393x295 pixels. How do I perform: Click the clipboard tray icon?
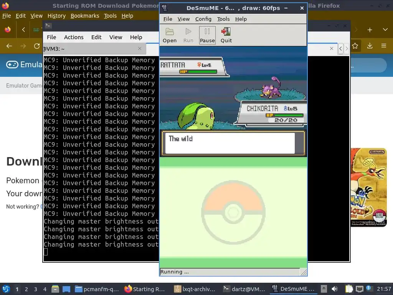[348, 289]
